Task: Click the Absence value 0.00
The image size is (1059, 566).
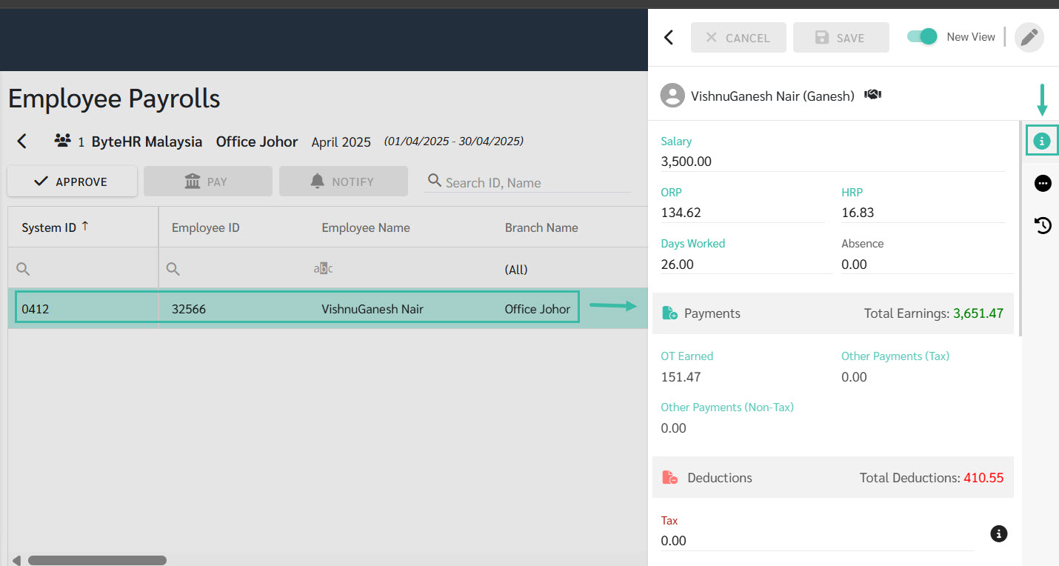Action: [x=854, y=264]
